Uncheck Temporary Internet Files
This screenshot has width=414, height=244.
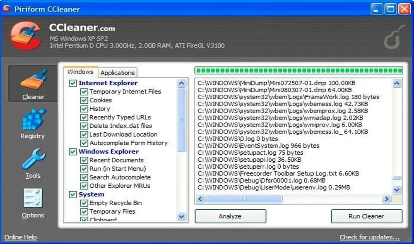click(85, 91)
